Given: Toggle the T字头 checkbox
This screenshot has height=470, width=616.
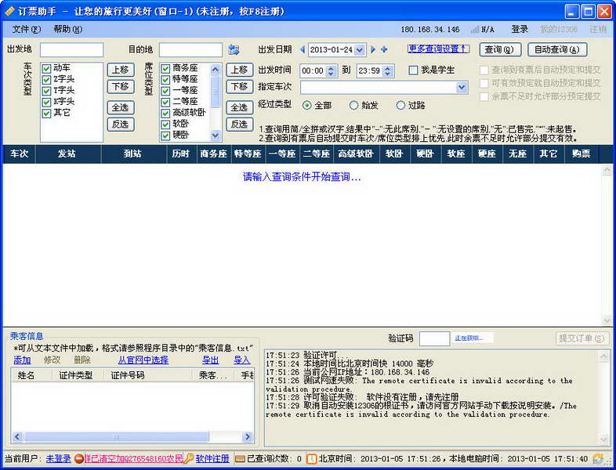Looking at the screenshot, I should pyautogui.click(x=46, y=91).
